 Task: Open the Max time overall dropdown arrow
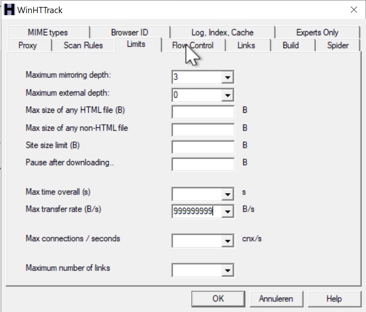pos(227,194)
